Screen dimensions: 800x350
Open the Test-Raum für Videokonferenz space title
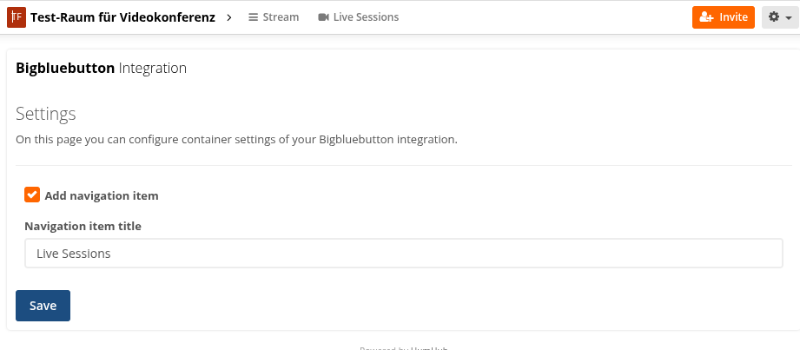(123, 17)
